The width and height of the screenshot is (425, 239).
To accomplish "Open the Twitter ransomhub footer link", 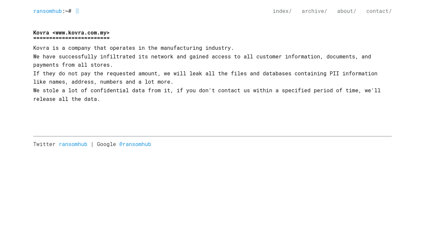I will pos(73,144).
